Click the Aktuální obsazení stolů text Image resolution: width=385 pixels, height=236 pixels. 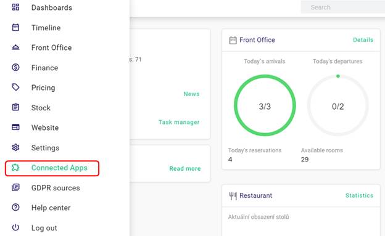(259, 217)
